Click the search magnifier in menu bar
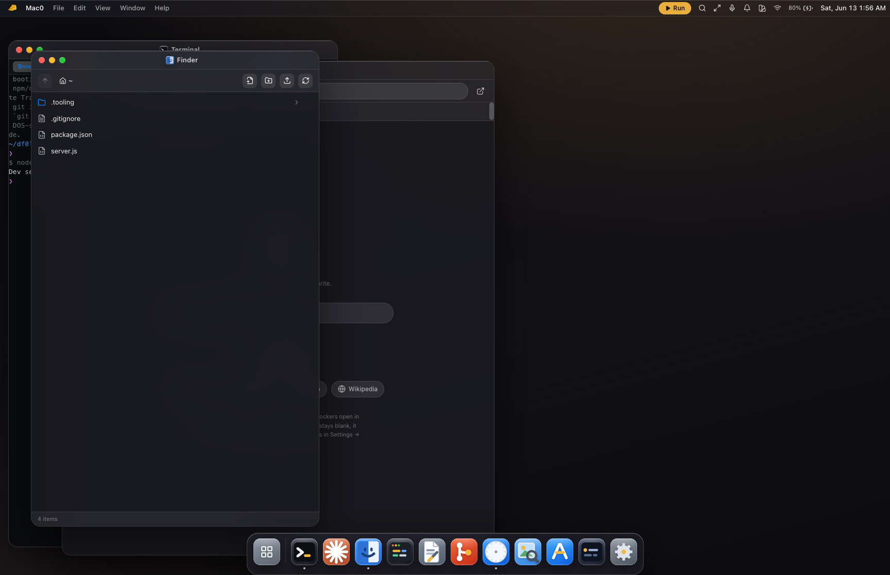The height and width of the screenshot is (575, 890). (x=702, y=8)
